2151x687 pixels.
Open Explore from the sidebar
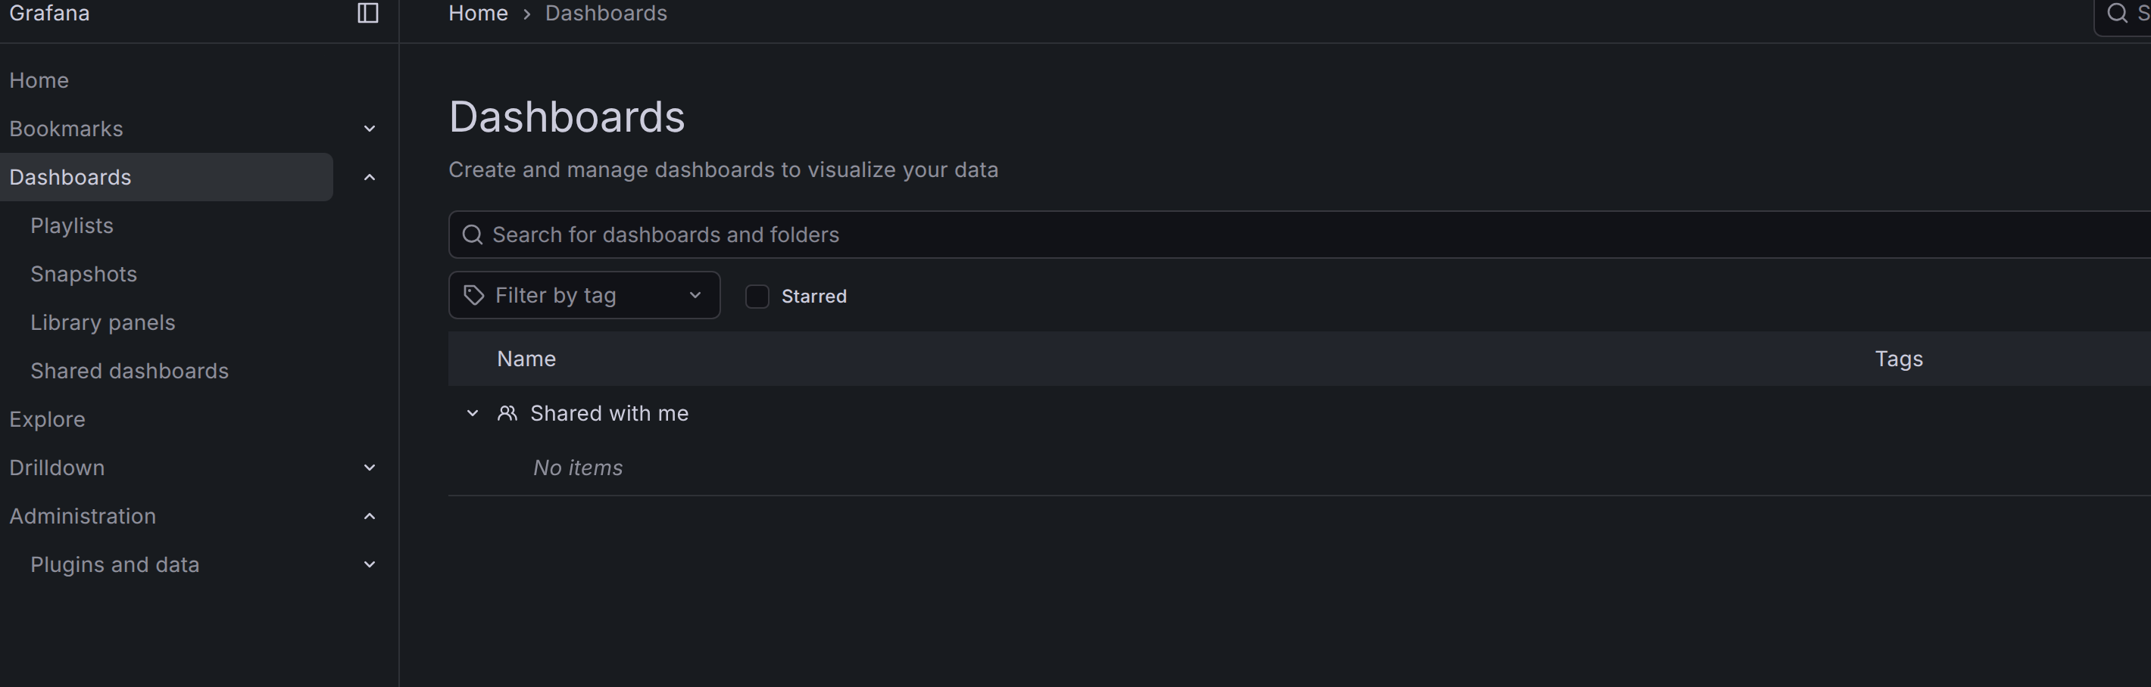[x=48, y=419]
